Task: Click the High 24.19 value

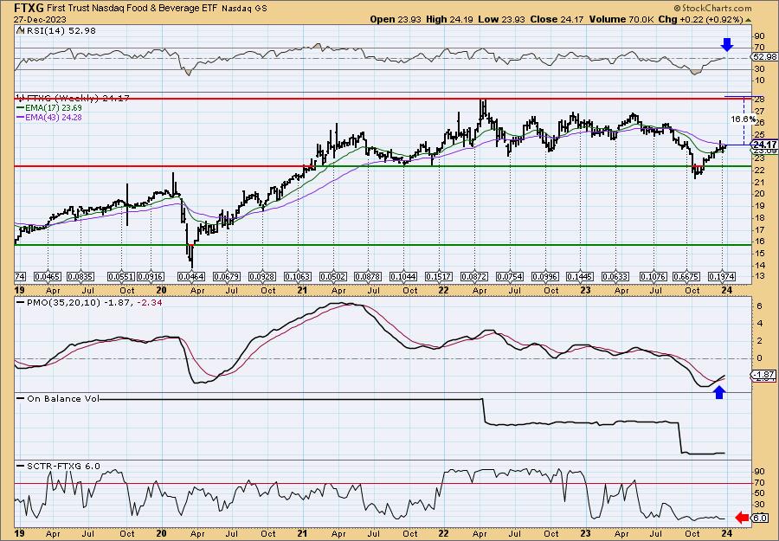Action: (x=450, y=19)
